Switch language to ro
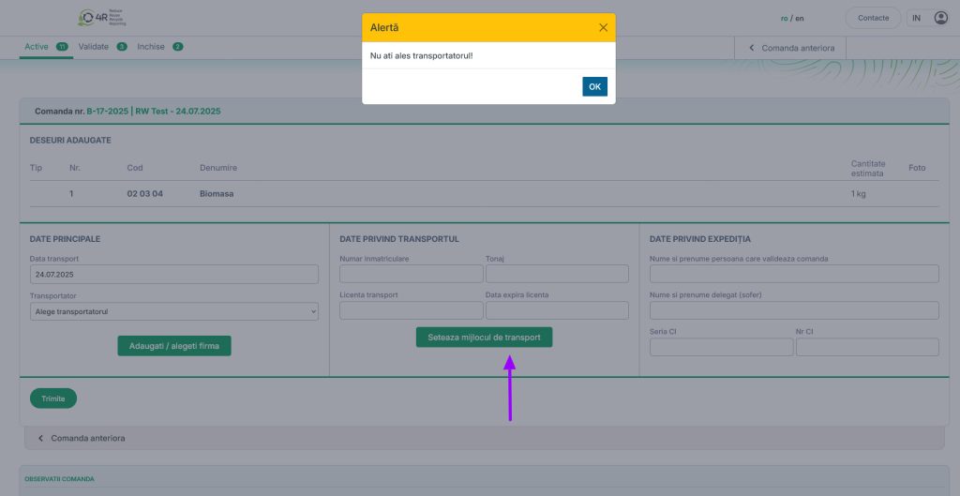 click(x=784, y=18)
